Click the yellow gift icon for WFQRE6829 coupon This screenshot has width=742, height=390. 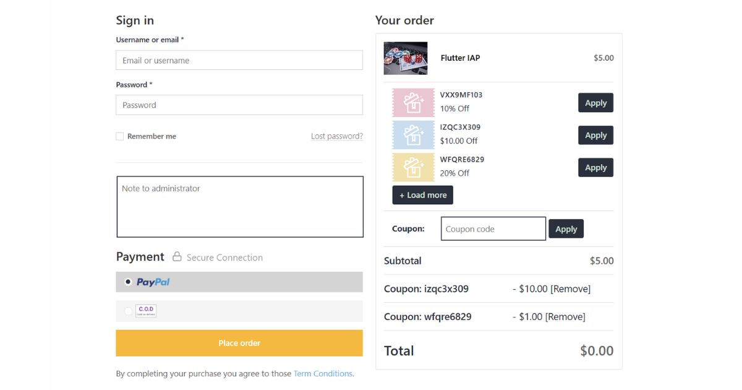click(x=413, y=167)
